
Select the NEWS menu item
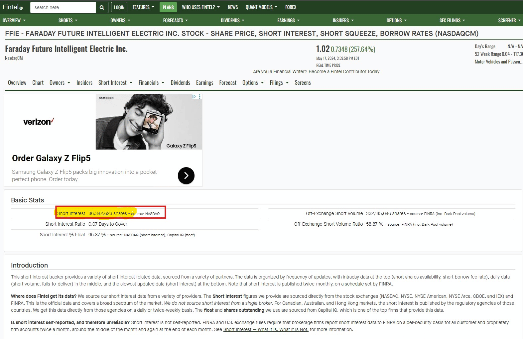(x=233, y=7)
